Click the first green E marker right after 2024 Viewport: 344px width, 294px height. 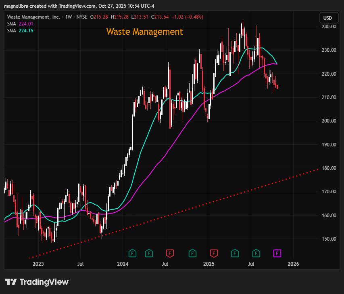coord(132,253)
